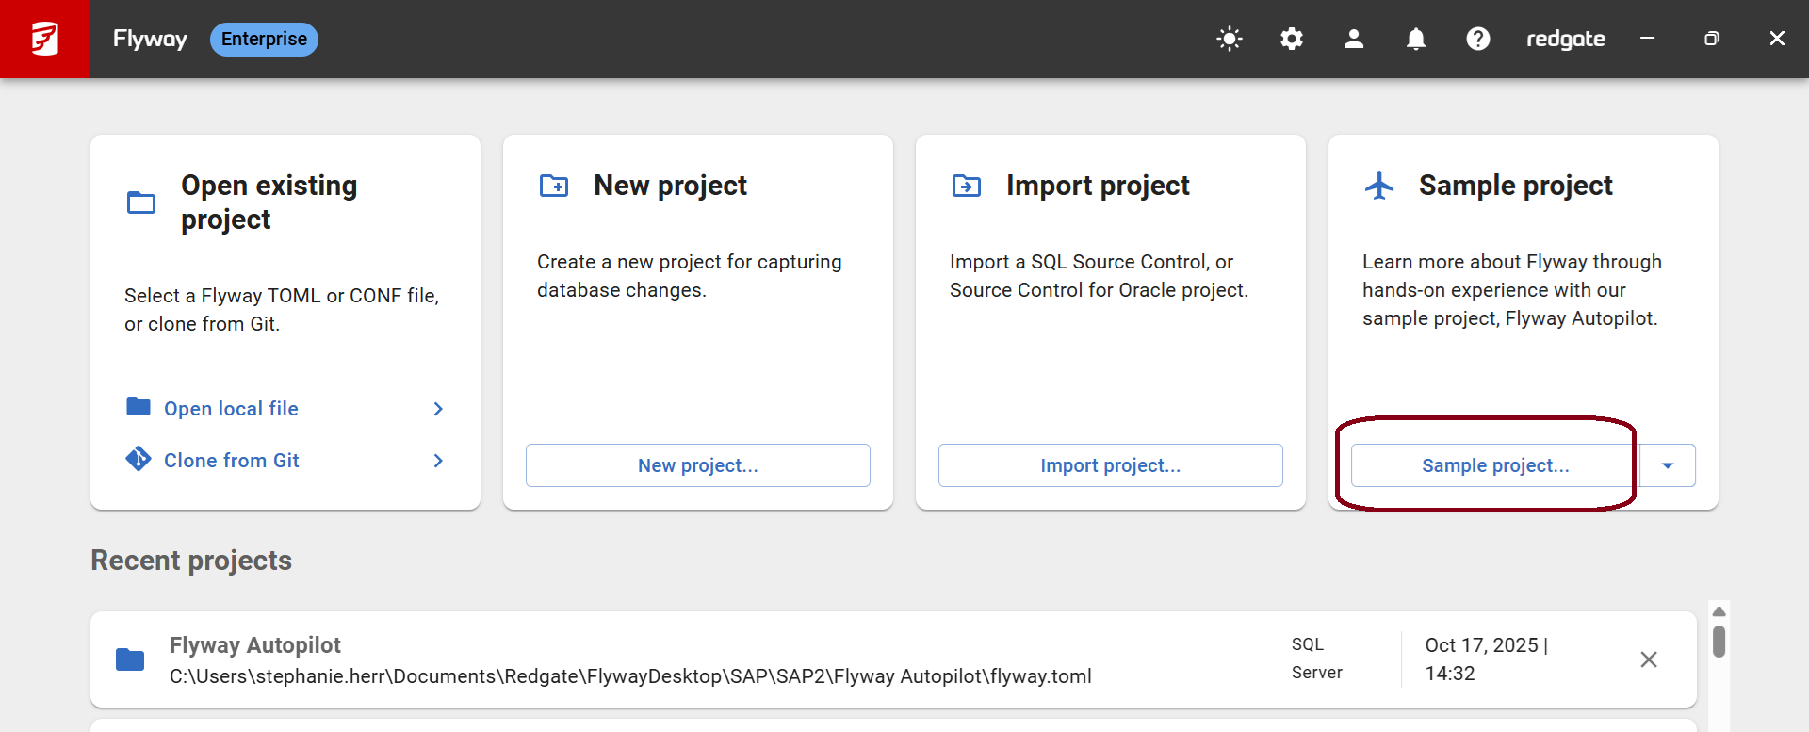Click the Open local file link
The height and width of the screenshot is (732, 1809).
pos(231,409)
